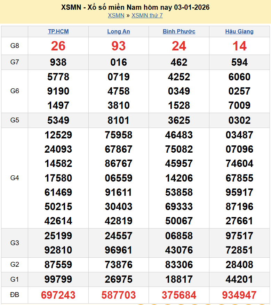271x305 pixels.
Task: Open the Long An column link
Action: click(x=119, y=31)
